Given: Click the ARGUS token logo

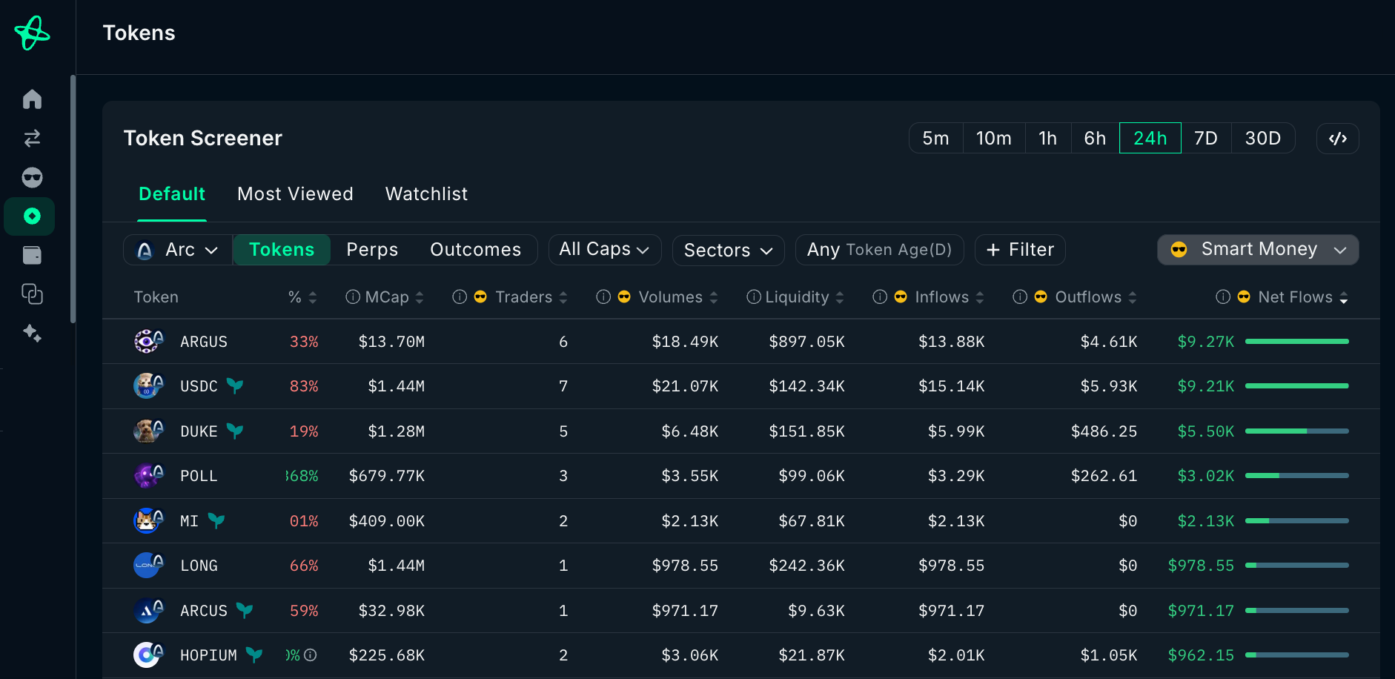Looking at the screenshot, I should pyautogui.click(x=148, y=341).
